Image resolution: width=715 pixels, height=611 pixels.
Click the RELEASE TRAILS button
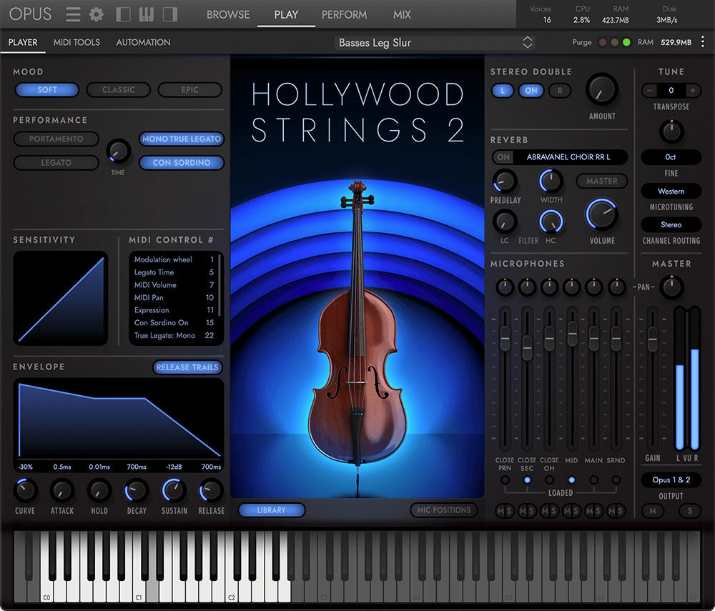tap(187, 367)
